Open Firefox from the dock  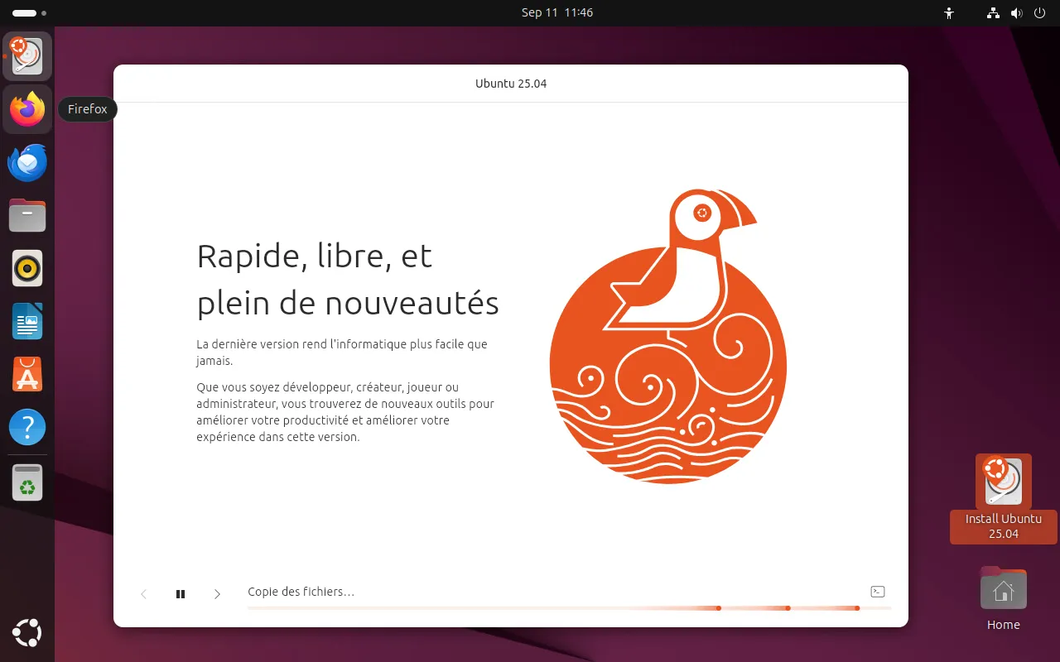pyautogui.click(x=27, y=109)
